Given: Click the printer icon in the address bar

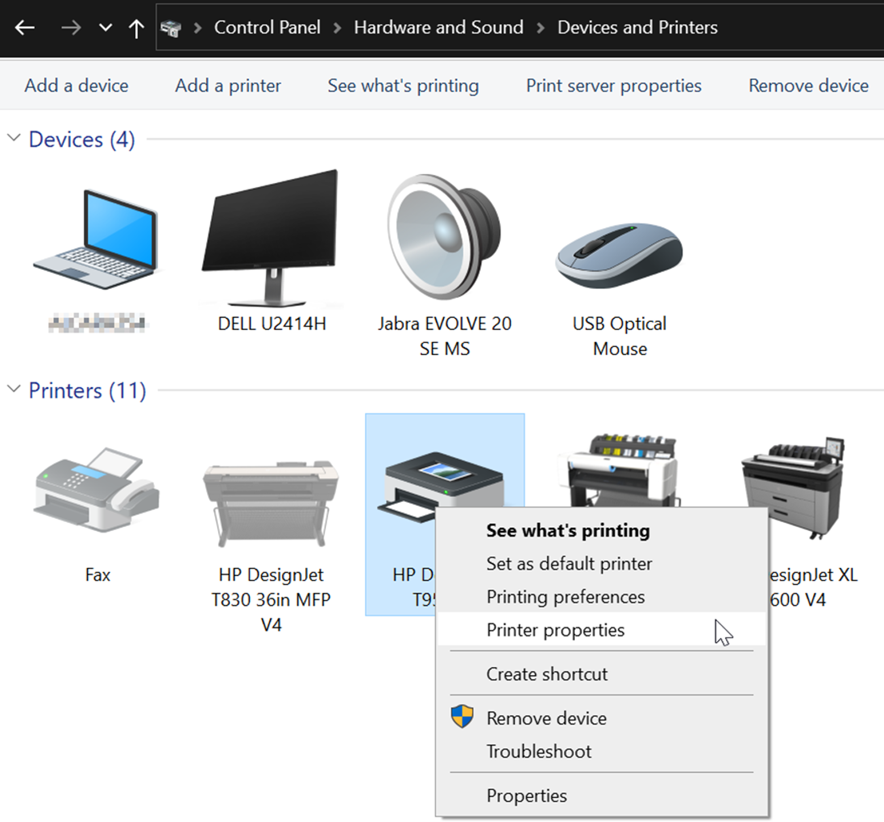Looking at the screenshot, I should pyautogui.click(x=172, y=28).
